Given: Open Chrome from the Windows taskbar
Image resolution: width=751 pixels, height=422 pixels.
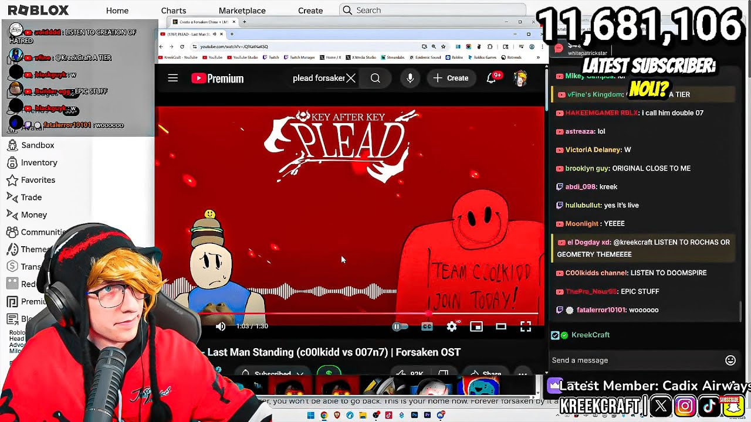Looking at the screenshot, I should (324, 416).
